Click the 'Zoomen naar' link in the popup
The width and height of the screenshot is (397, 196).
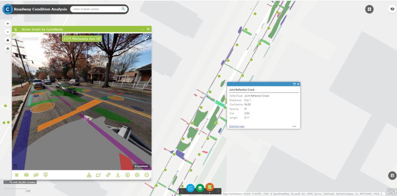[236, 126]
